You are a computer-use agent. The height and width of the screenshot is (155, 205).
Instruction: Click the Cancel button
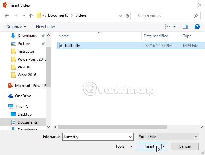(x=185, y=146)
